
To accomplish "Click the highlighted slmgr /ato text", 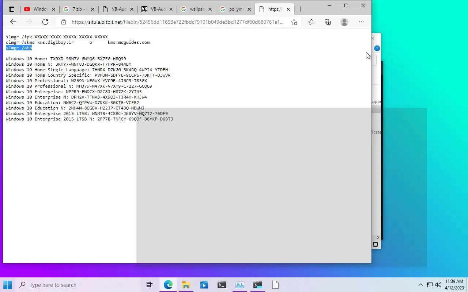I will point(19,48).
